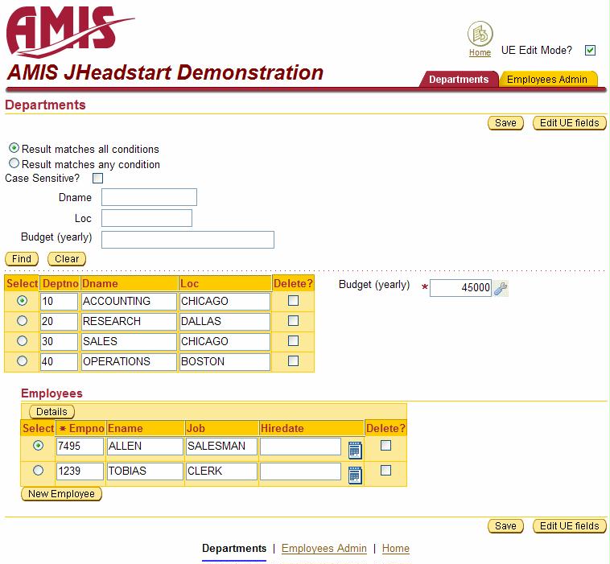Click the top Edit UE fields button
Image resolution: width=610 pixels, height=564 pixels.
[x=569, y=123]
